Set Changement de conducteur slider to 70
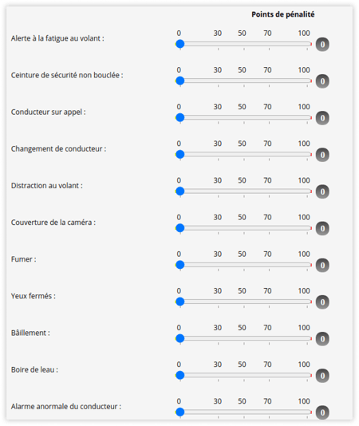Screen dimensions: 359x426 coord(269,155)
